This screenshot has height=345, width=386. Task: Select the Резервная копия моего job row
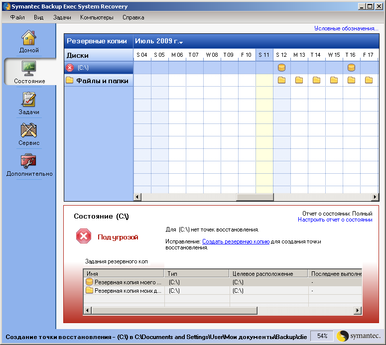point(223,282)
